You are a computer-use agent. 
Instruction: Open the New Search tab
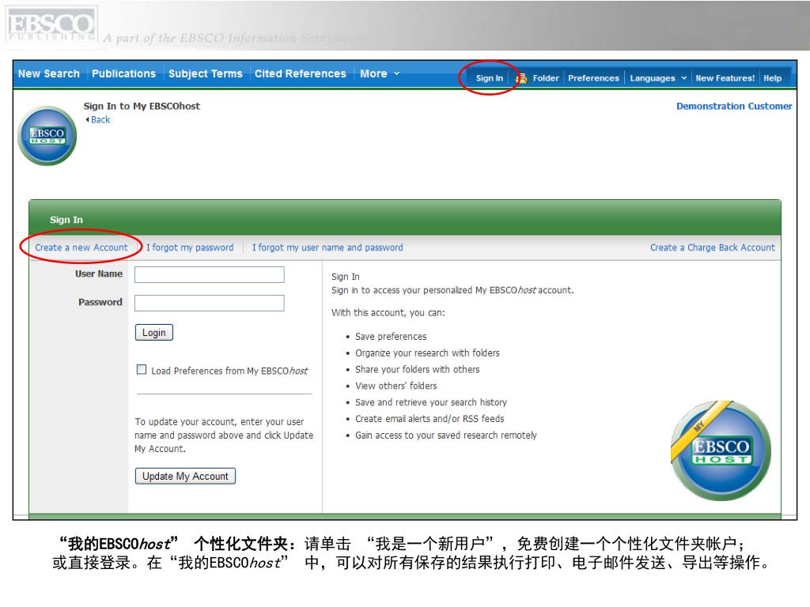(x=49, y=74)
